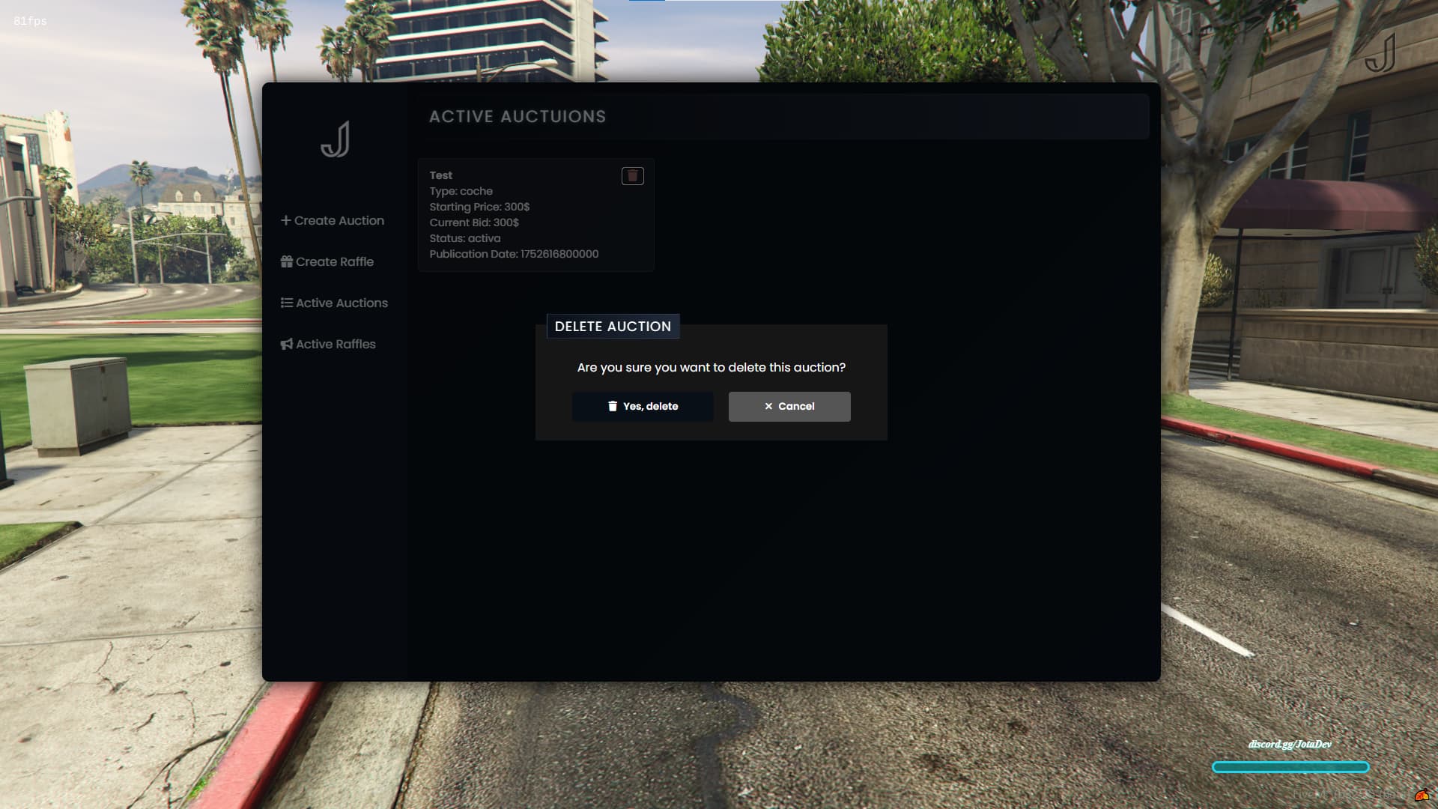Click the X icon inside Cancel button
1438x809 pixels.
click(x=768, y=406)
